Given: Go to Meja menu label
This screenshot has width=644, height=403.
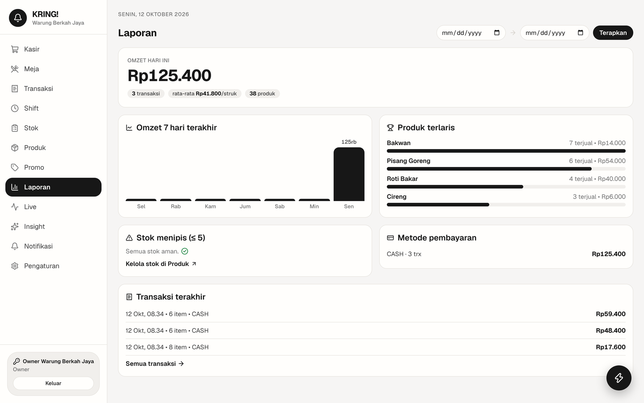Looking at the screenshot, I should tap(32, 69).
